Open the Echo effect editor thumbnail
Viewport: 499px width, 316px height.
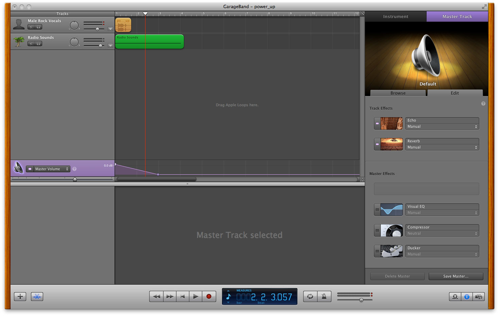tap(392, 124)
